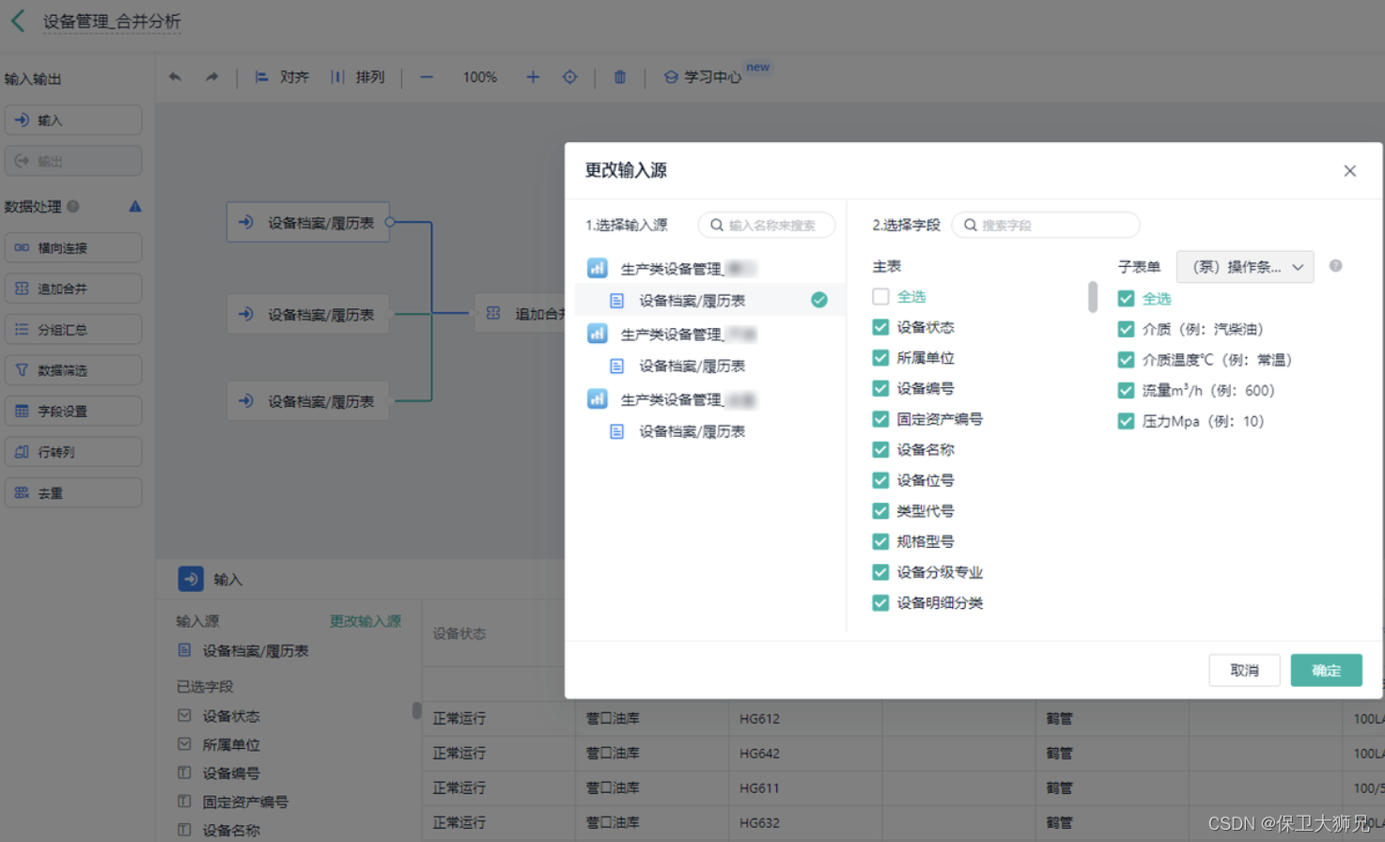Image resolution: width=1385 pixels, height=842 pixels.
Task: Click the 输入 node button in sidebar
Action: click(x=73, y=120)
